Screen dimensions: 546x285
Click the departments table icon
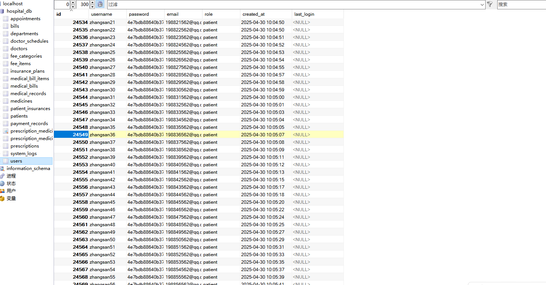(x=6, y=34)
